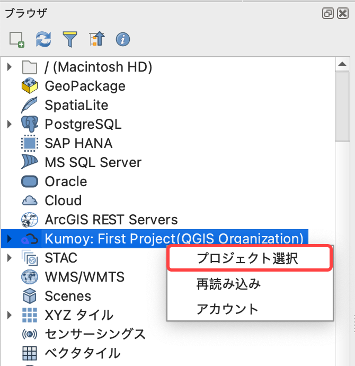Click the Scenes cube icon
Screen dimensions: 355x366
pos(29,296)
